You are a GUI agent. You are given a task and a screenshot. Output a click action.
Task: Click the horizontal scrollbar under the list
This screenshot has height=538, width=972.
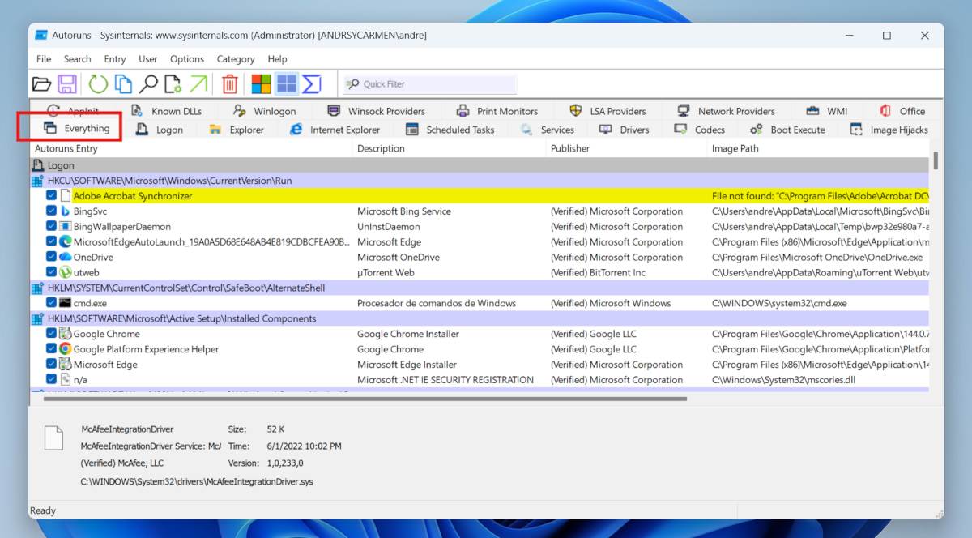click(364, 399)
